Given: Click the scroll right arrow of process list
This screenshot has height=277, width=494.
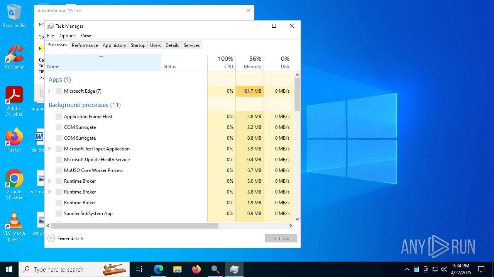Looking at the screenshot, I should [291, 226].
